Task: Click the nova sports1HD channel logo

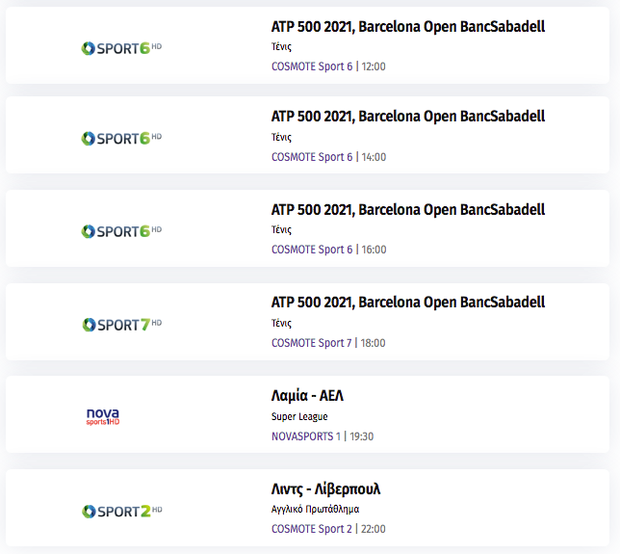Action: 103,417
